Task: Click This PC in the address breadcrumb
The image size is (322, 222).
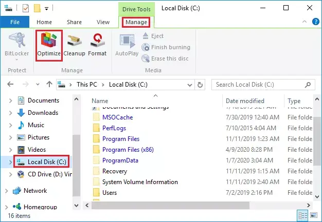Action: [86, 85]
